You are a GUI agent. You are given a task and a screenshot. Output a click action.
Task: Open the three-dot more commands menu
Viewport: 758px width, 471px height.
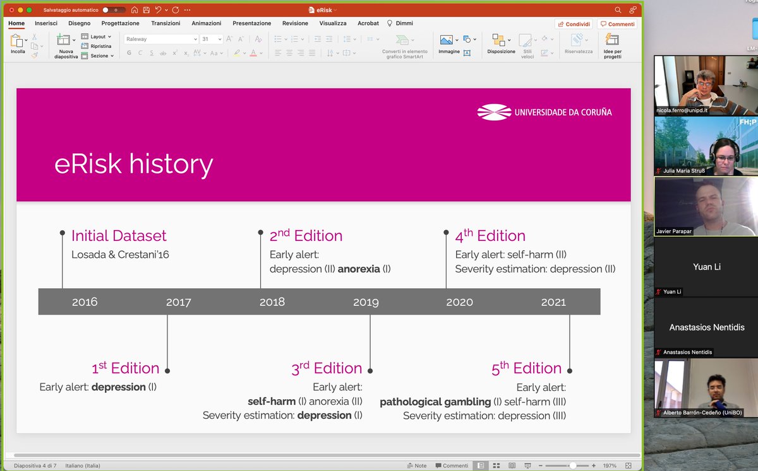(187, 10)
